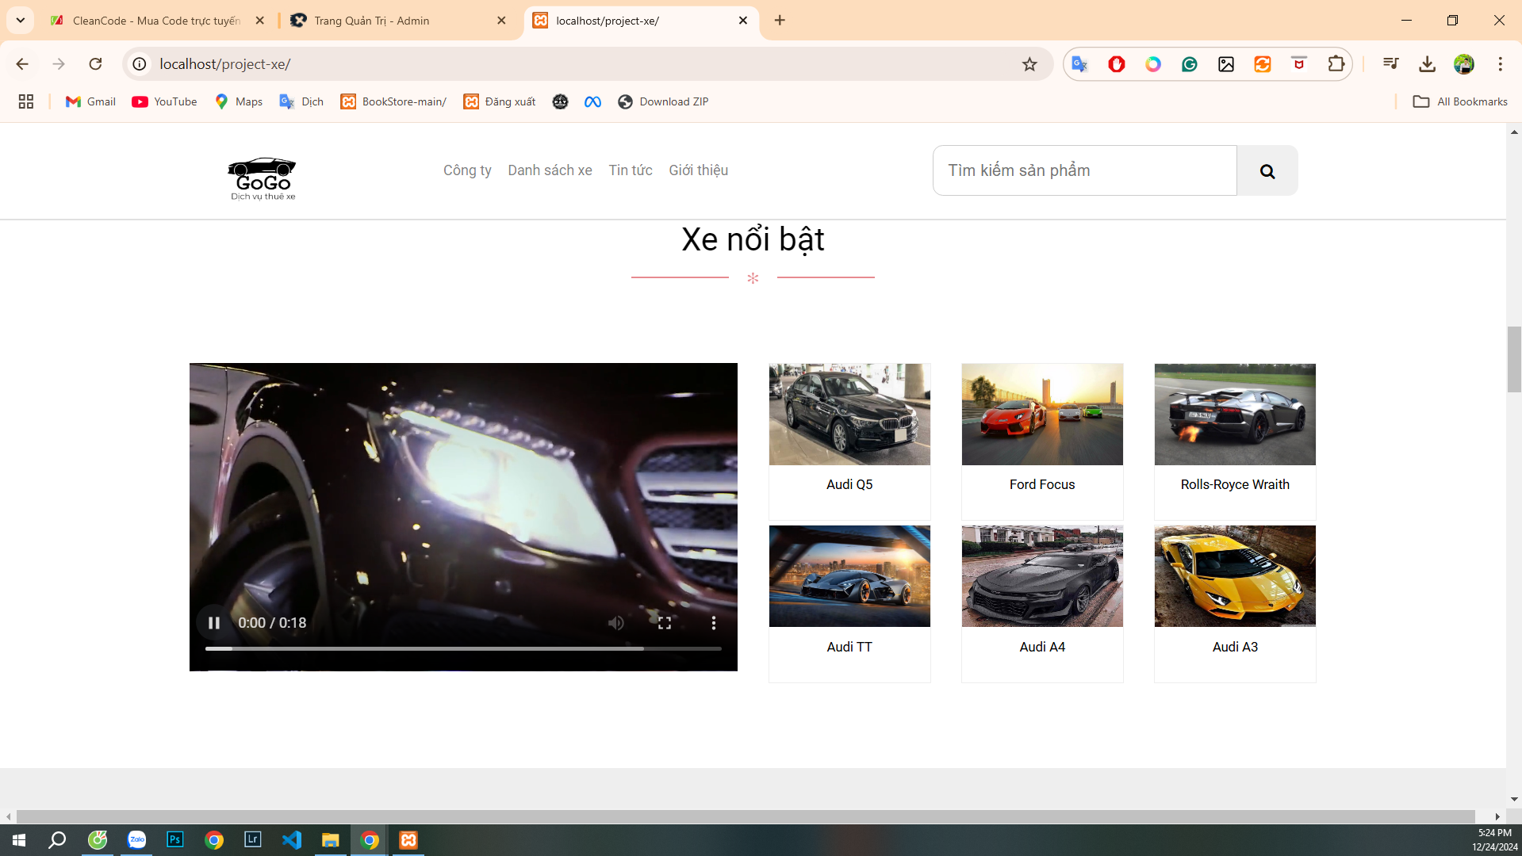Focus the Tìm kiếm sản phẩm search field
This screenshot has height=856, width=1522.
(x=1084, y=170)
